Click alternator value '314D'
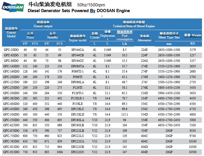The image size is (204, 156). pyautogui.click(x=144, y=93)
